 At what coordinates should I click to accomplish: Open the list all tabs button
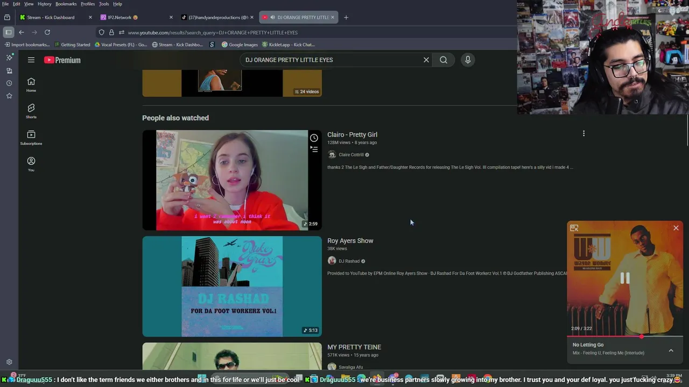pos(7,17)
